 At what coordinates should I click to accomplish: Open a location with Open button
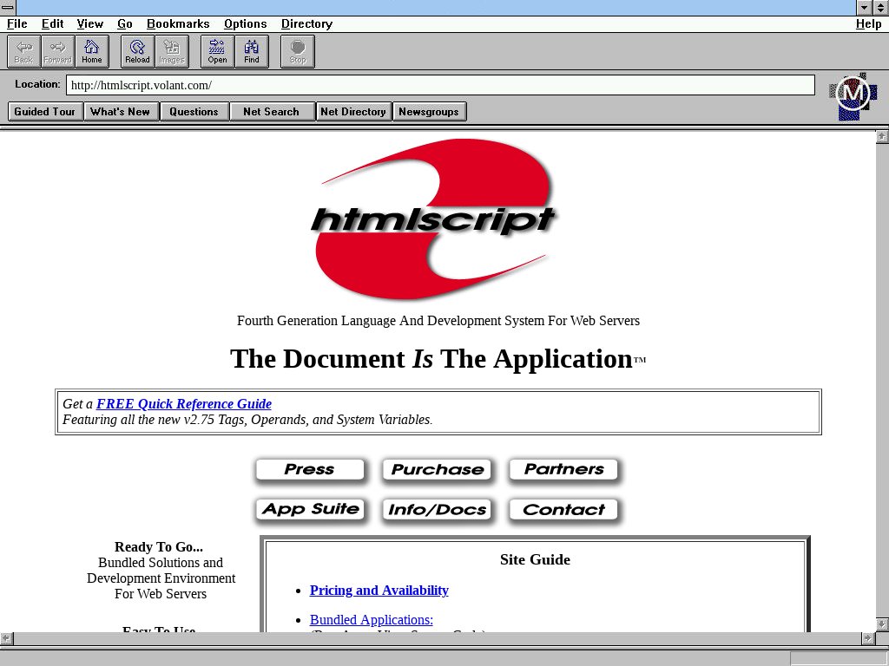217,51
